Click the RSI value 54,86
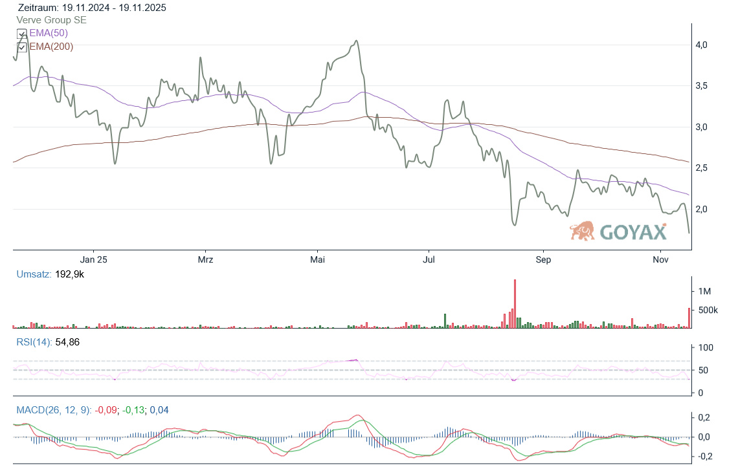 [67, 342]
